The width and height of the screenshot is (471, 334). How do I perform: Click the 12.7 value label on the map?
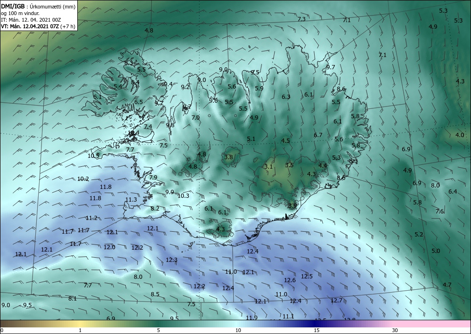(x=336, y=301)
